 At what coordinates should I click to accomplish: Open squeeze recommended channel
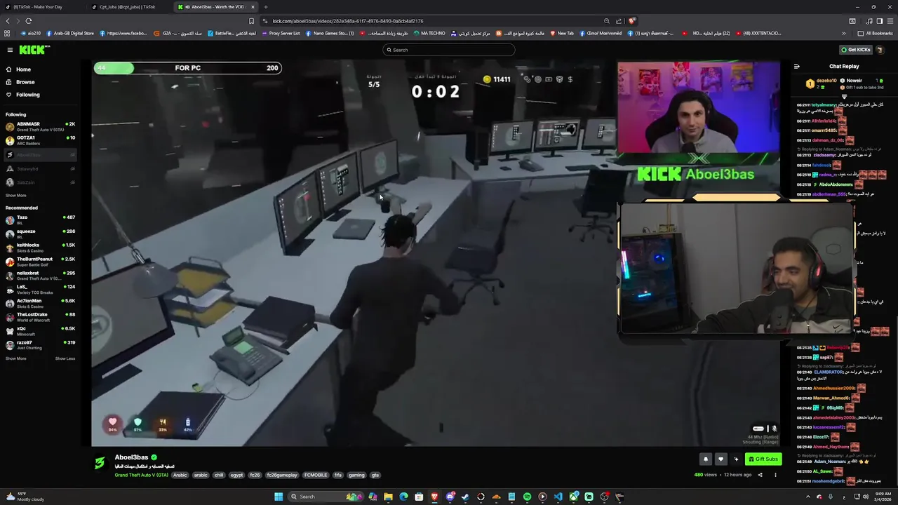tap(41, 234)
